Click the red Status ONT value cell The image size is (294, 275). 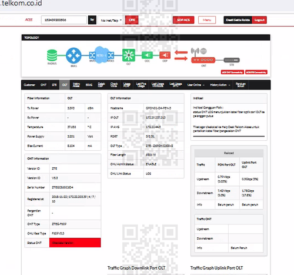[x=75, y=243]
